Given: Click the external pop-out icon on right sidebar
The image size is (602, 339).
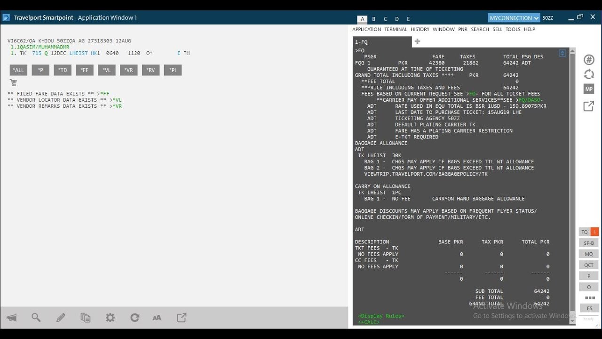Looking at the screenshot, I should [x=589, y=106].
